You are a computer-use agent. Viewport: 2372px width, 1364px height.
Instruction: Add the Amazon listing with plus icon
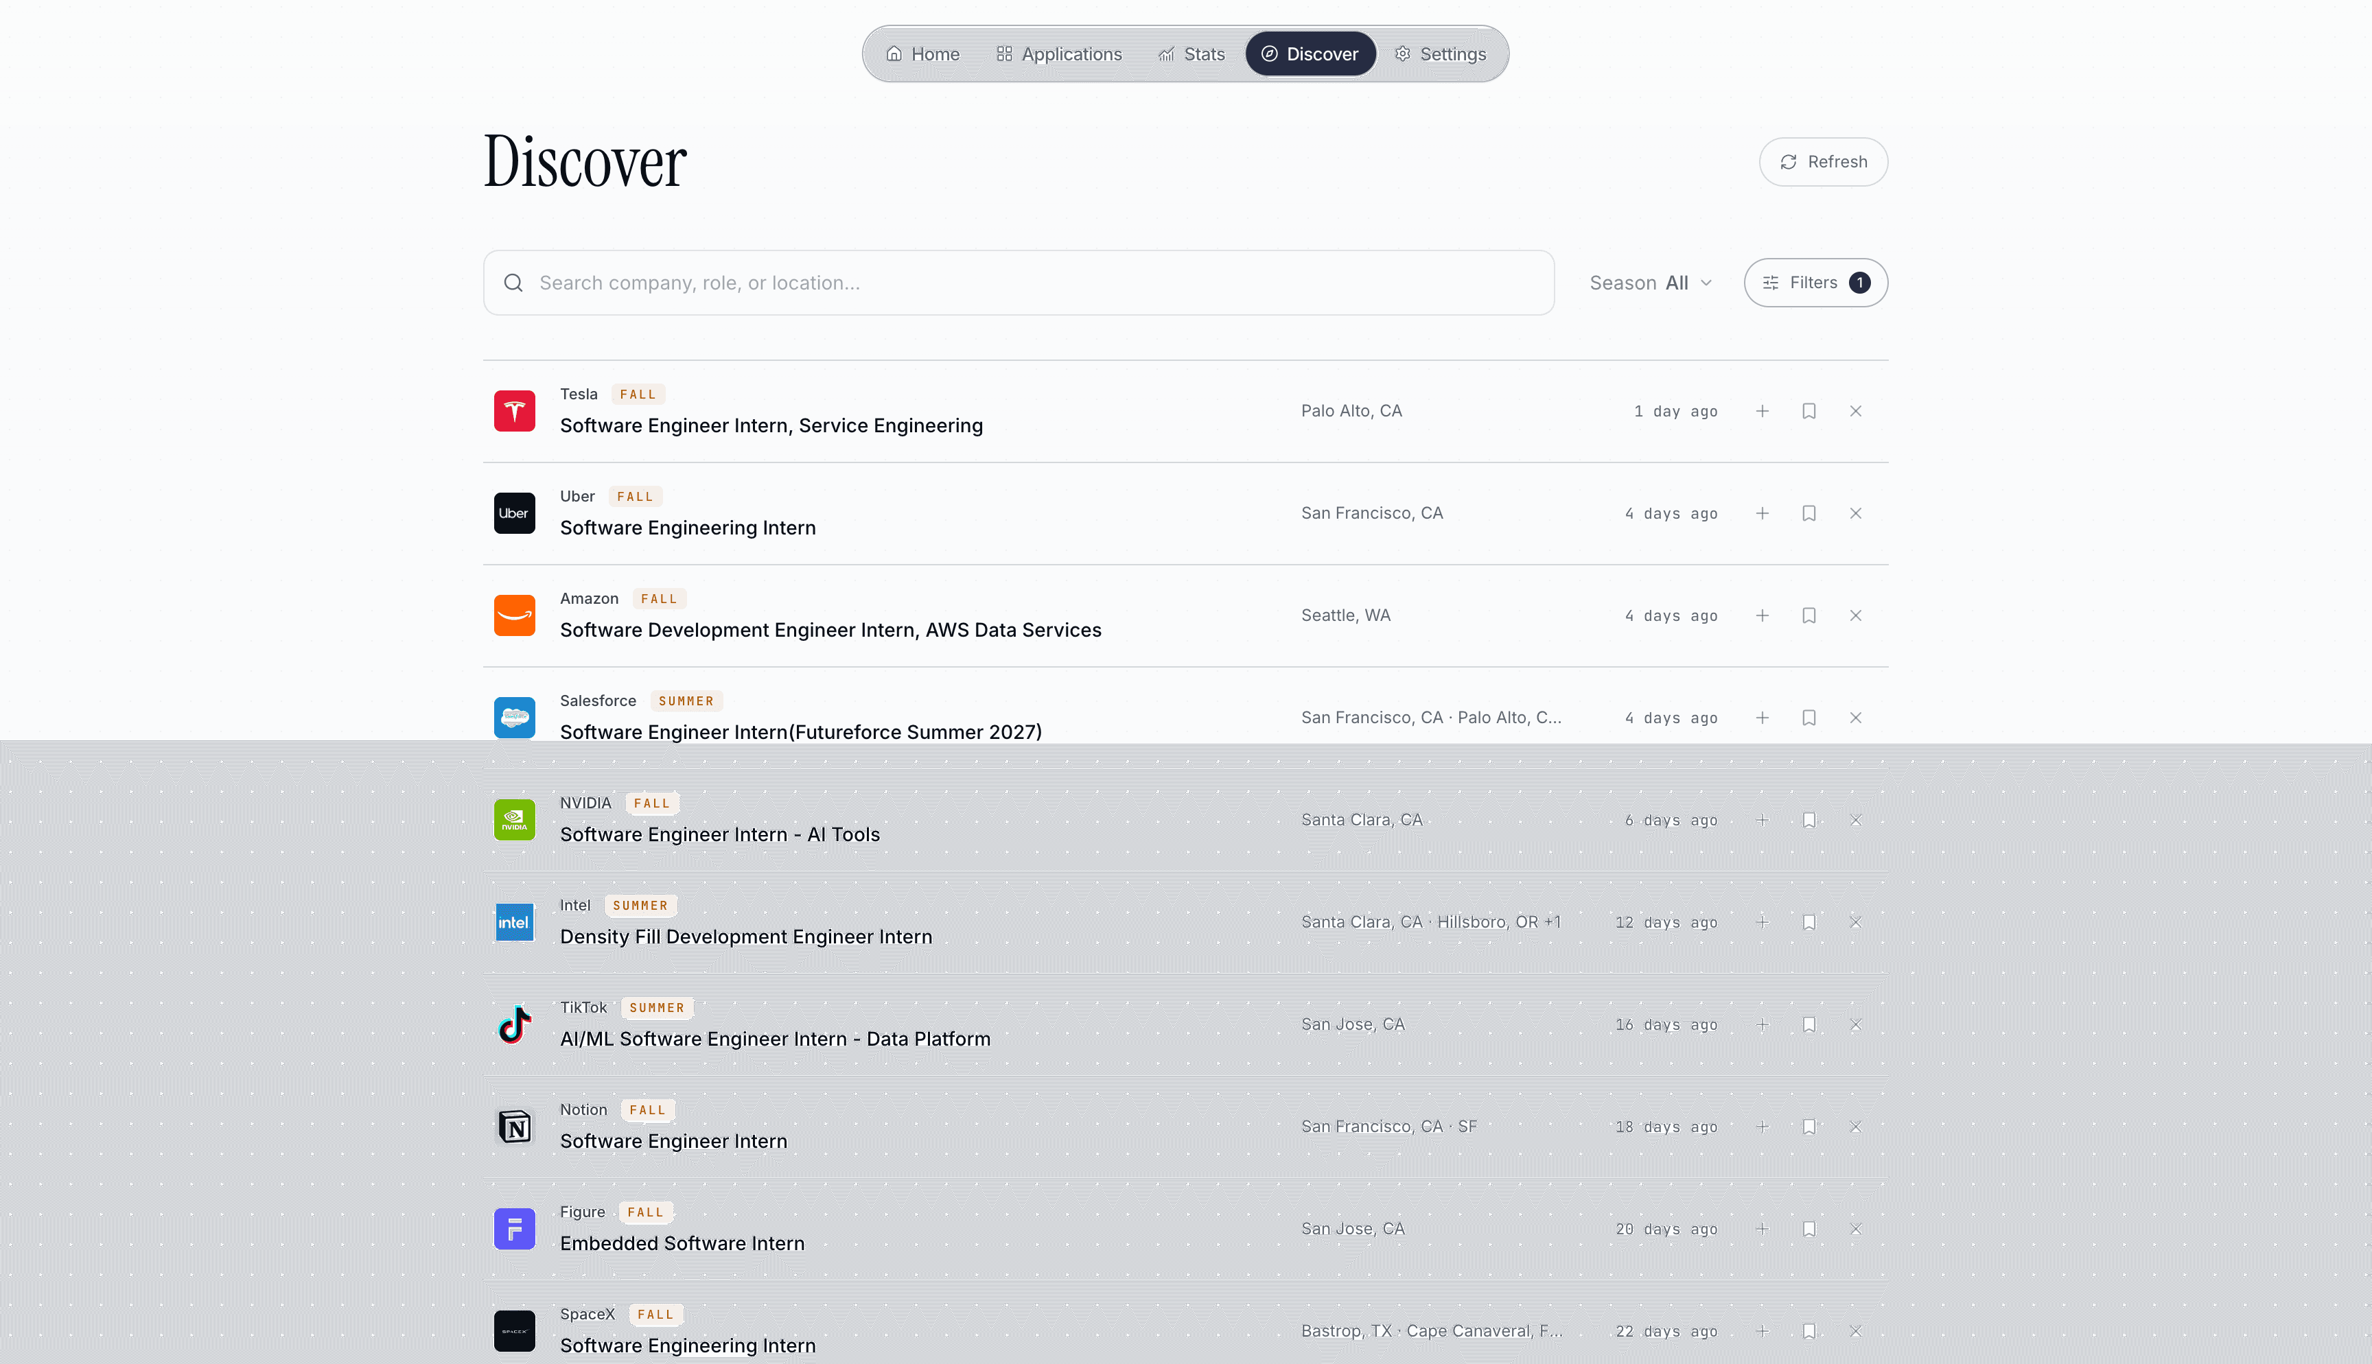click(1762, 615)
